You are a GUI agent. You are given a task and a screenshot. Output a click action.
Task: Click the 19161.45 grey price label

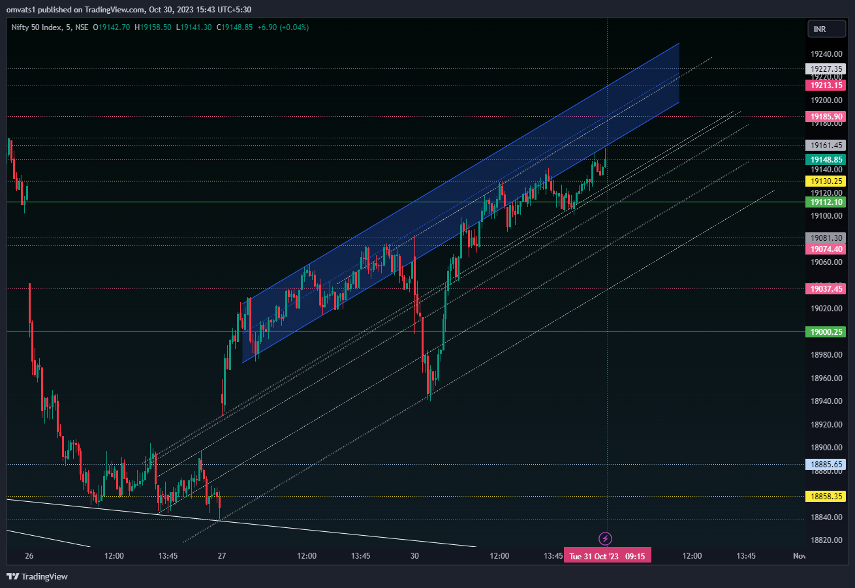[826, 145]
